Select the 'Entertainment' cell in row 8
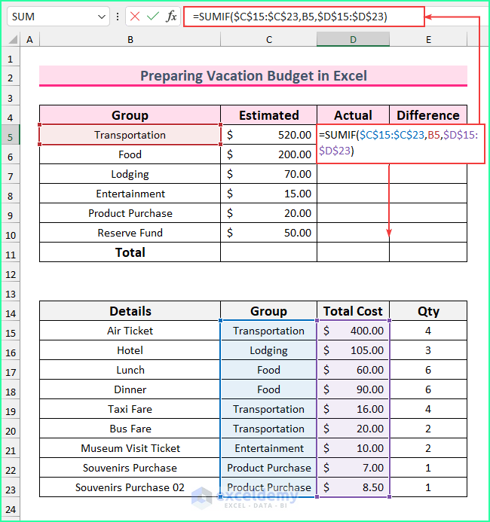The image size is (490, 522). (x=130, y=194)
